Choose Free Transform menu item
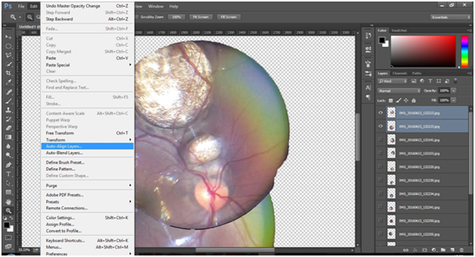This screenshot has height=257, width=475. point(87,133)
